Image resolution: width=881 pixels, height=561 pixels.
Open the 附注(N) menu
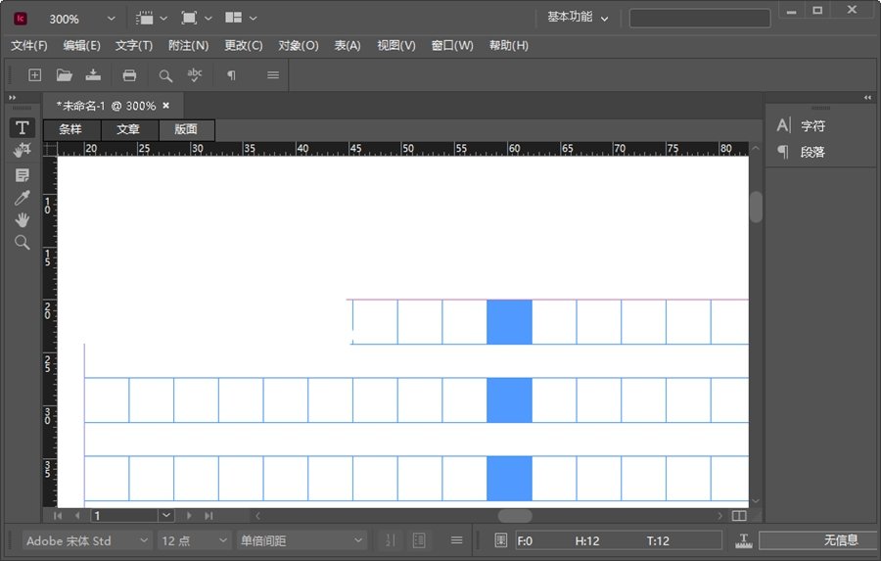188,46
